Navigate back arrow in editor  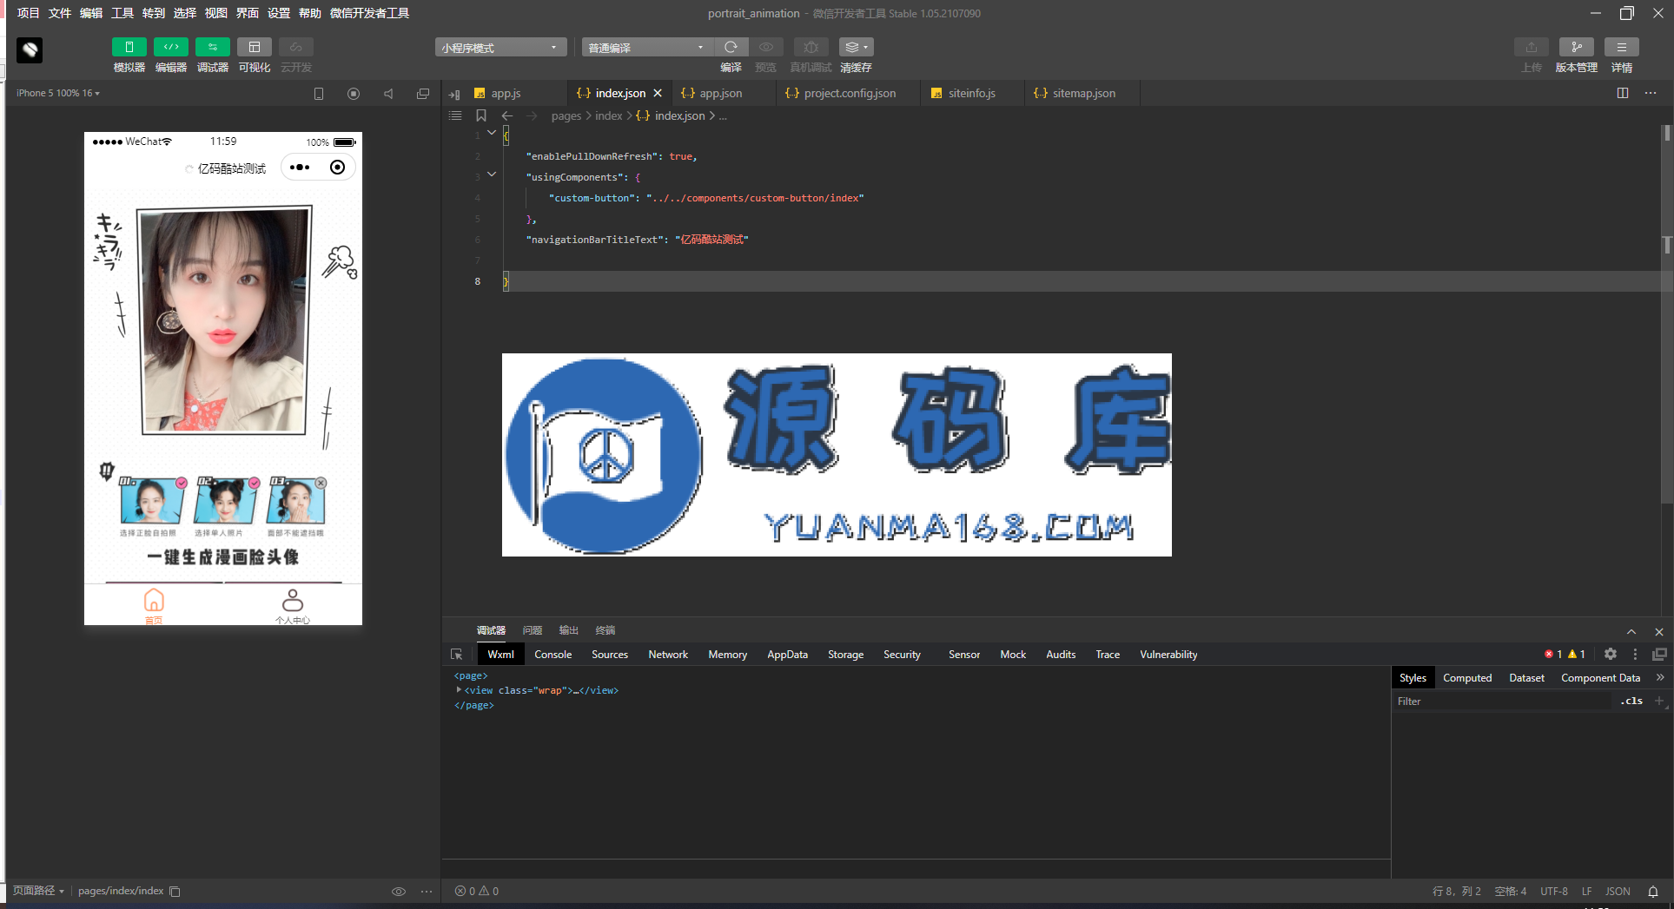[x=507, y=115]
